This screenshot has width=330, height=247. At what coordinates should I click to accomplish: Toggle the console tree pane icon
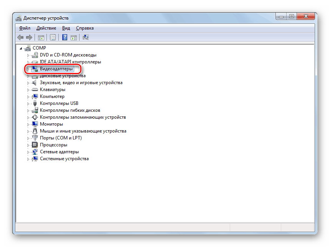coord(41,38)
